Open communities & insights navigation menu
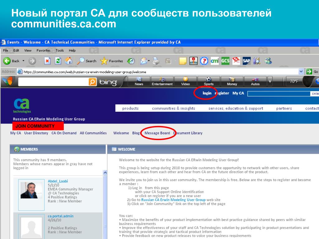Viewport: 319px width, 239px height. click(x=173, y=108)
